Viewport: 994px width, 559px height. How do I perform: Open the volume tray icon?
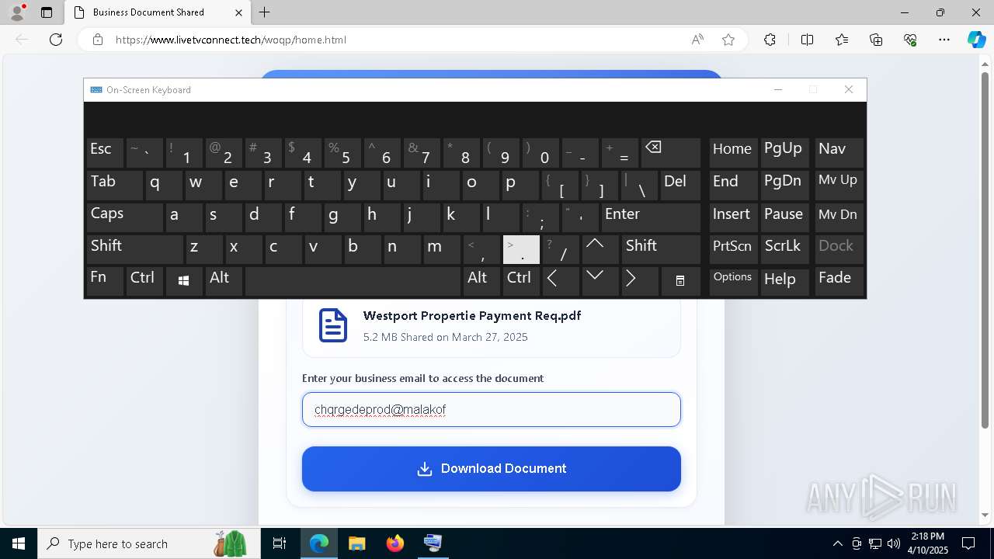click(x=893, y=543)
